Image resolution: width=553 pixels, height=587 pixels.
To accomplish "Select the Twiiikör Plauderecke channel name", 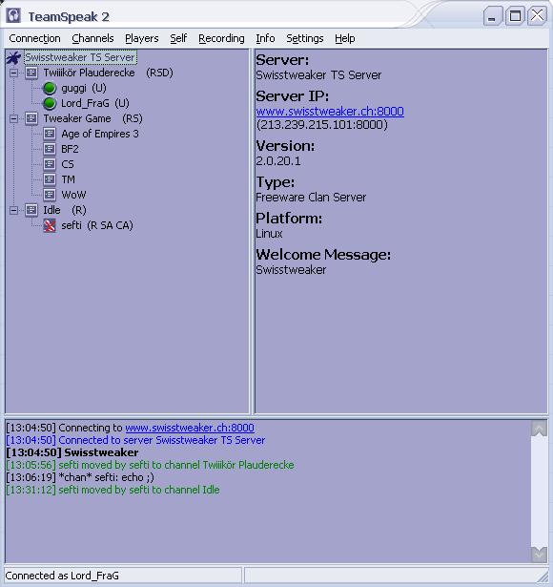I will 89,73.
